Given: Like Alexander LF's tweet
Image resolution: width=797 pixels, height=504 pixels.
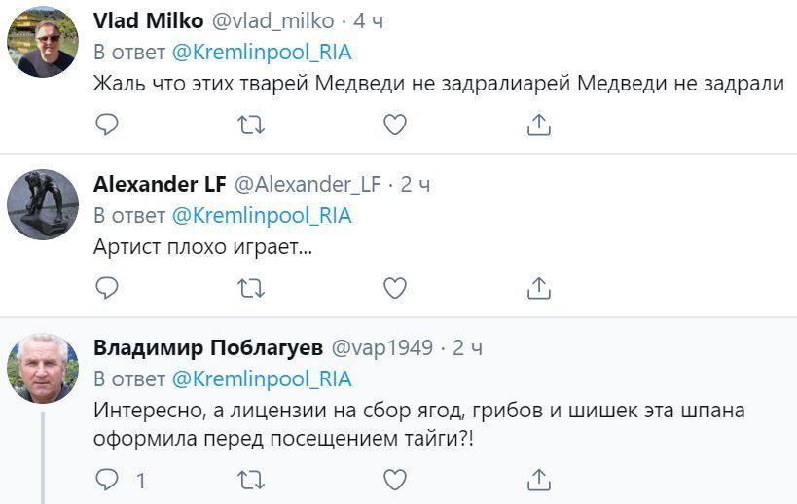Looking at the screenshot, I should [394, 288].
